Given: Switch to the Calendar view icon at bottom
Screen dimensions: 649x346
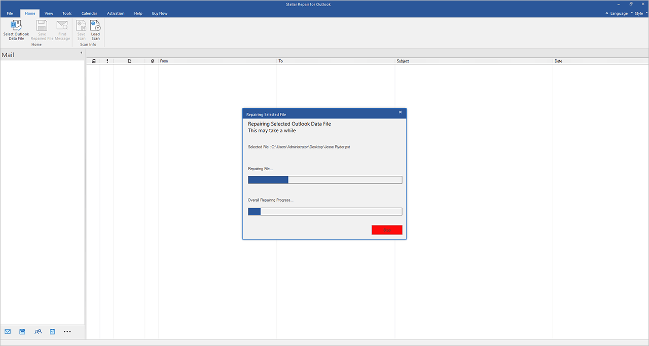Looking at the screenshot, I should click(x=22, y=332).
